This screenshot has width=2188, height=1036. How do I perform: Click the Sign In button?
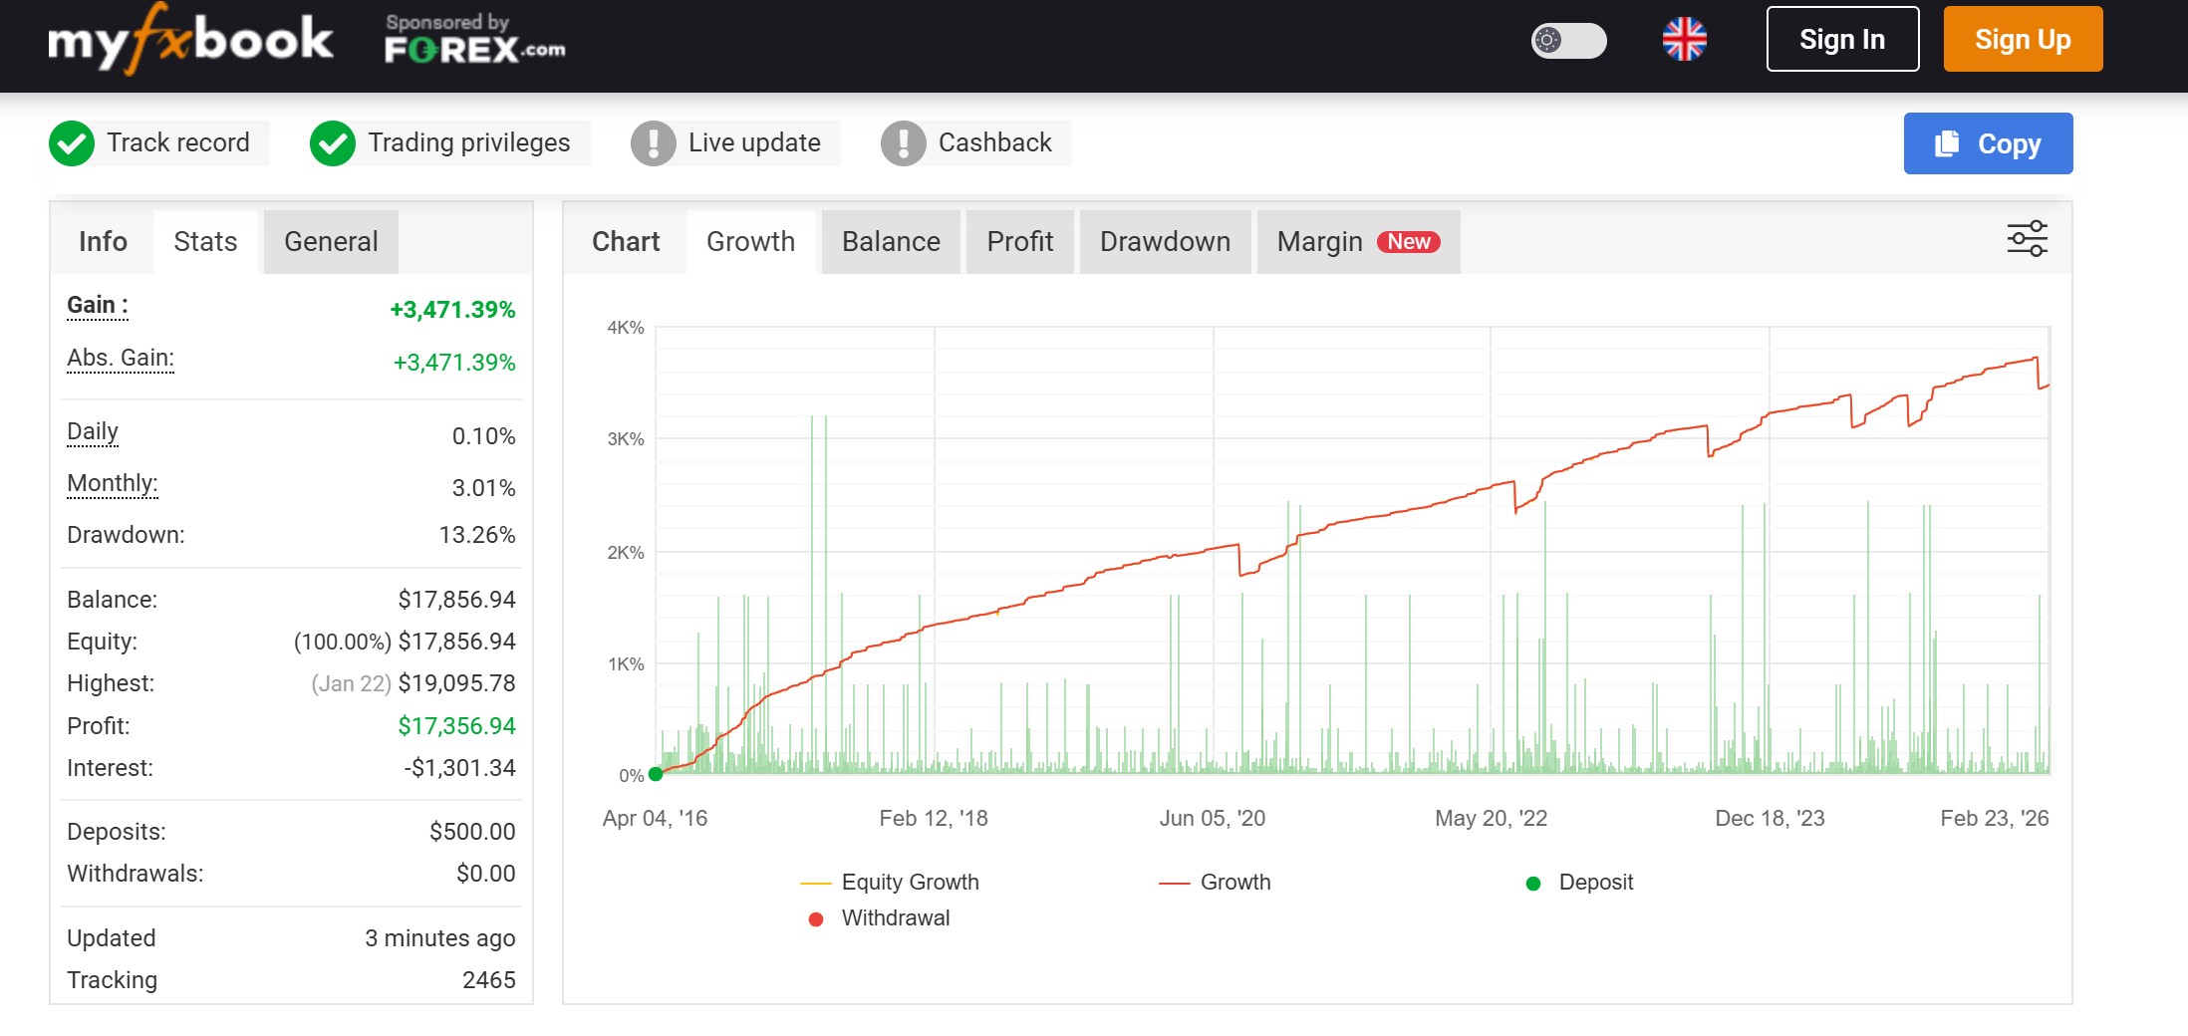click(1841, 40)
